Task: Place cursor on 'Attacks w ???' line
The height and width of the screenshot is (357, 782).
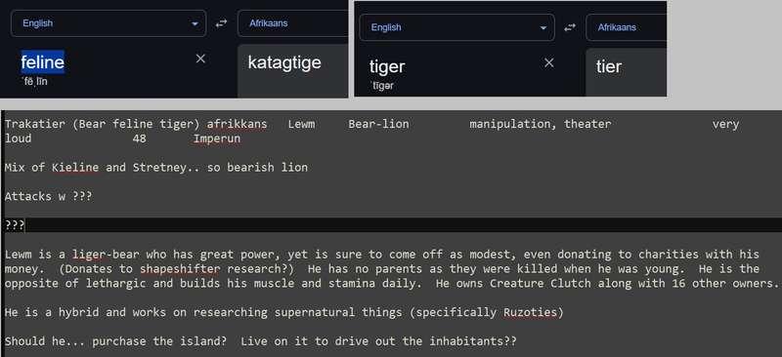Action: tap(48, 196)
